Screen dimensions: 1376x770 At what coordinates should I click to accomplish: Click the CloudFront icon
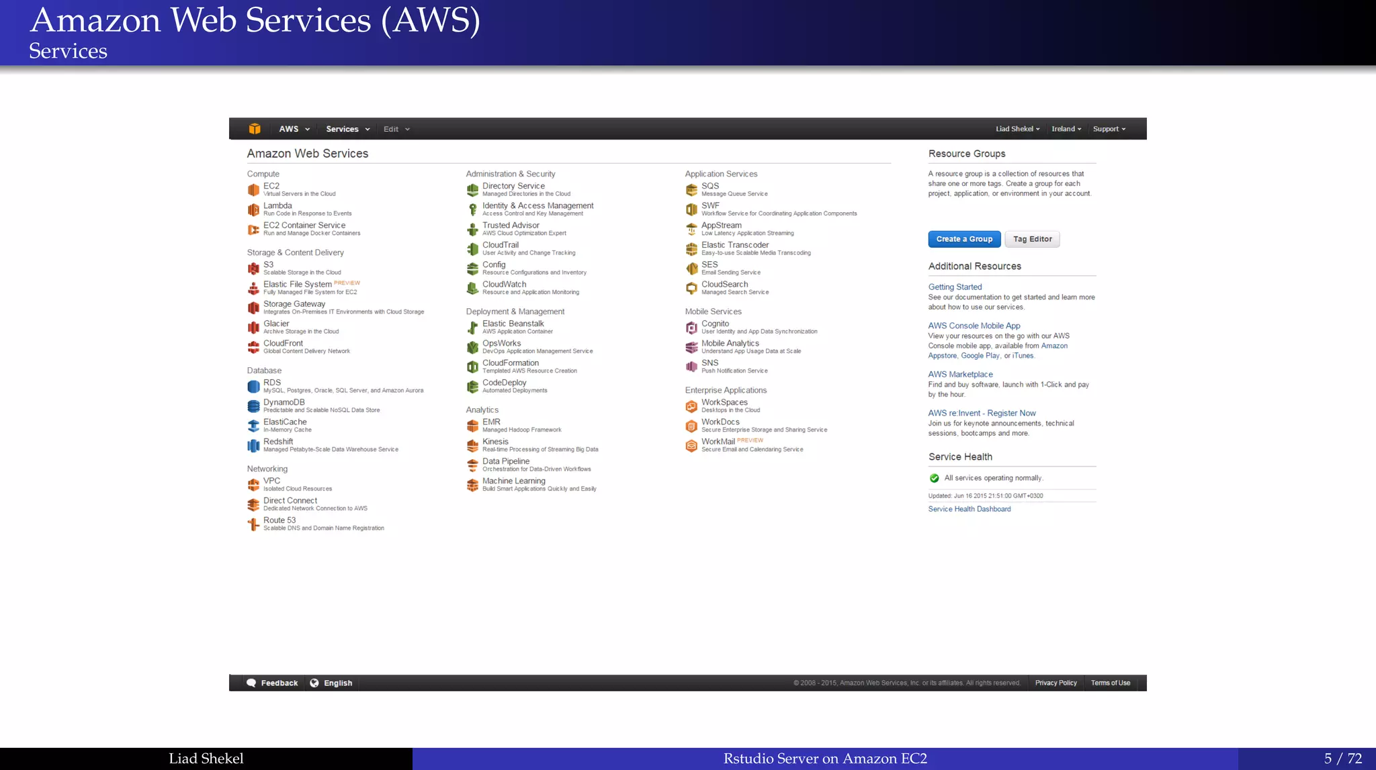253,347
